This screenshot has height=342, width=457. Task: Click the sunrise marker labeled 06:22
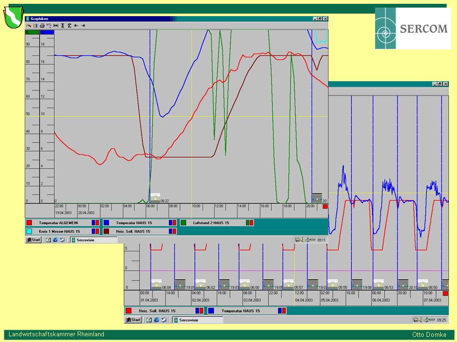pyautogui.click(x=156, y=198)
